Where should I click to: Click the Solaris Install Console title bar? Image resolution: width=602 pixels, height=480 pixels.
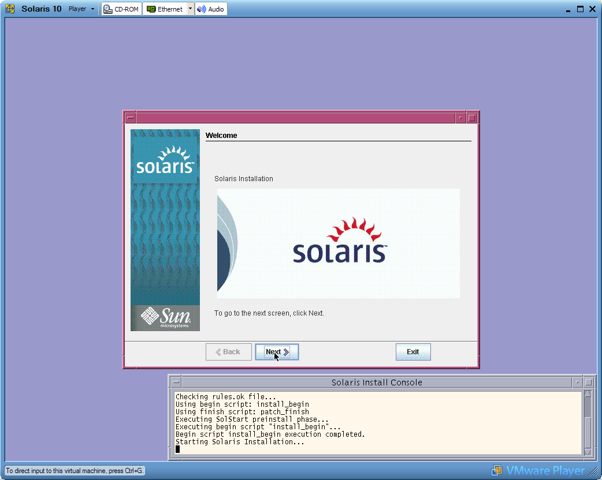tap(377, 382)
